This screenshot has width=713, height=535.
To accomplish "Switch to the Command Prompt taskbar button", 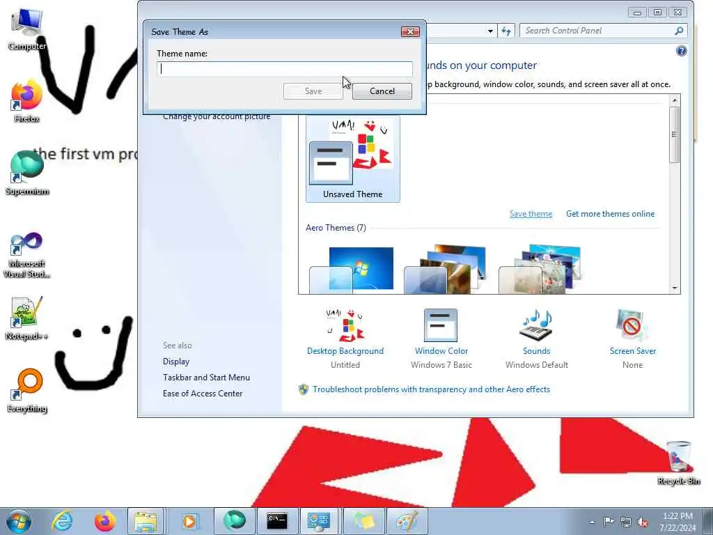I will coord(277,521).
